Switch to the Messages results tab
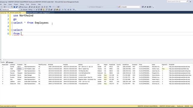 [x=10, y=62]
